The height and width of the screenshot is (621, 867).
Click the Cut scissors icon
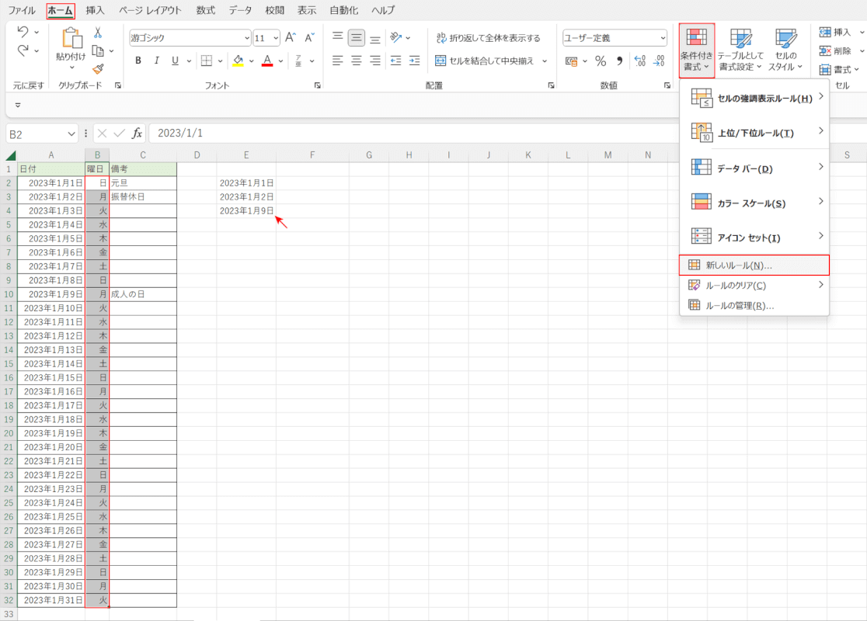tap(98, 33)
